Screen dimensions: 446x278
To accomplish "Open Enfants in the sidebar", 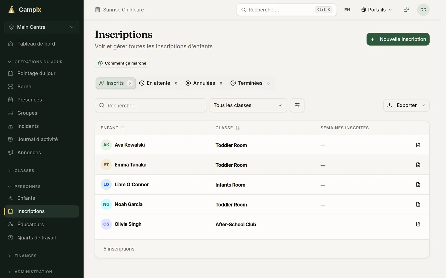I will pos(42,198).
